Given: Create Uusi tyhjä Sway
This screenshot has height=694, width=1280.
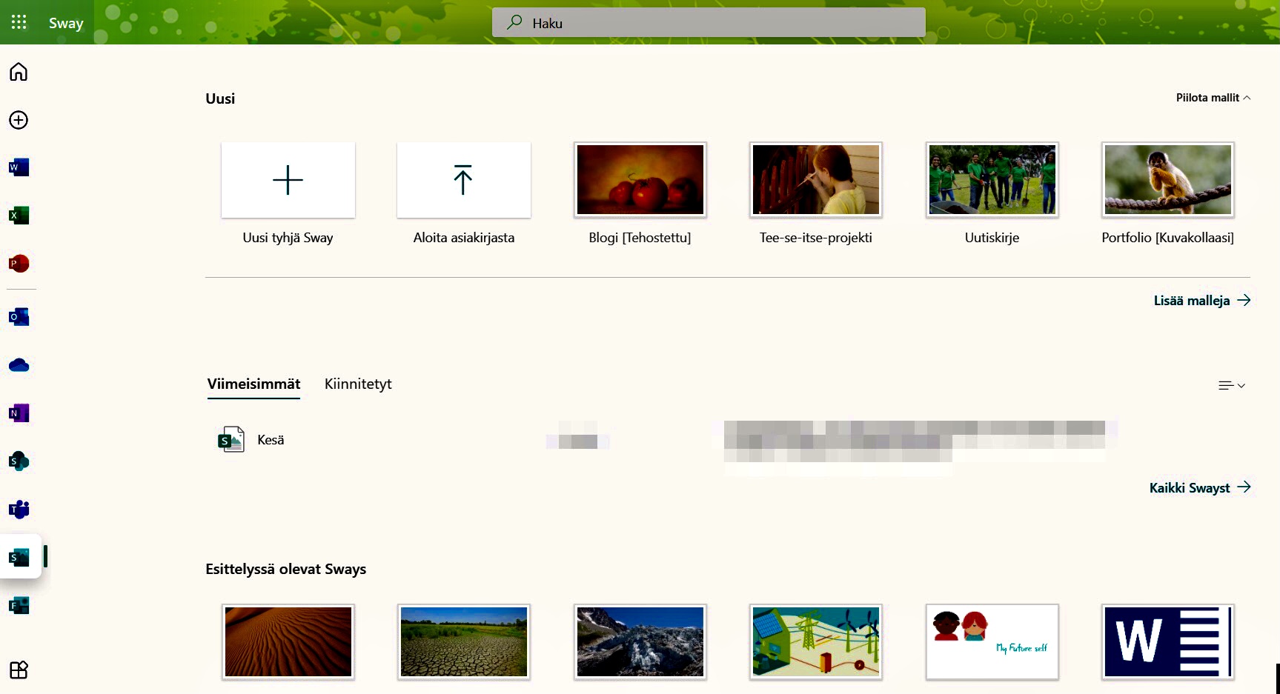Looking at the screenshot, I should pyautogui.click(x=288, y=180).
